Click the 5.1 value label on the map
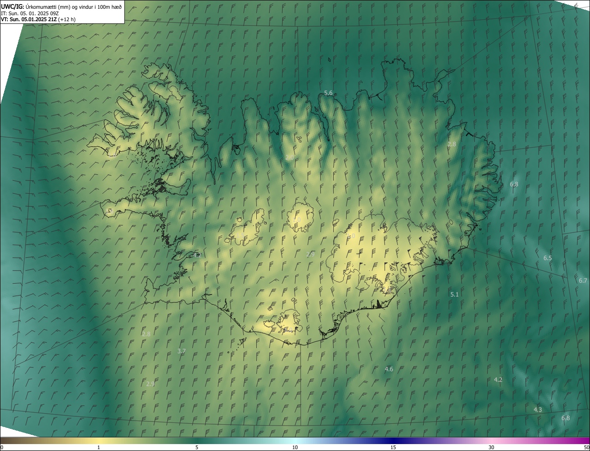Viewport: 590px width, 451px height. [x=454, y=294]
